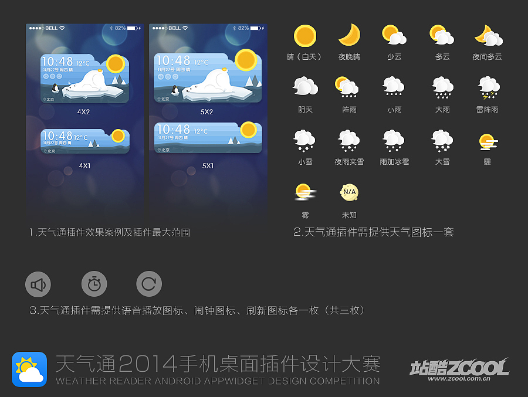Click the 少云 partly cloudy icon
The height and width of the screenshot is (397, 528).
coord(394,35)
